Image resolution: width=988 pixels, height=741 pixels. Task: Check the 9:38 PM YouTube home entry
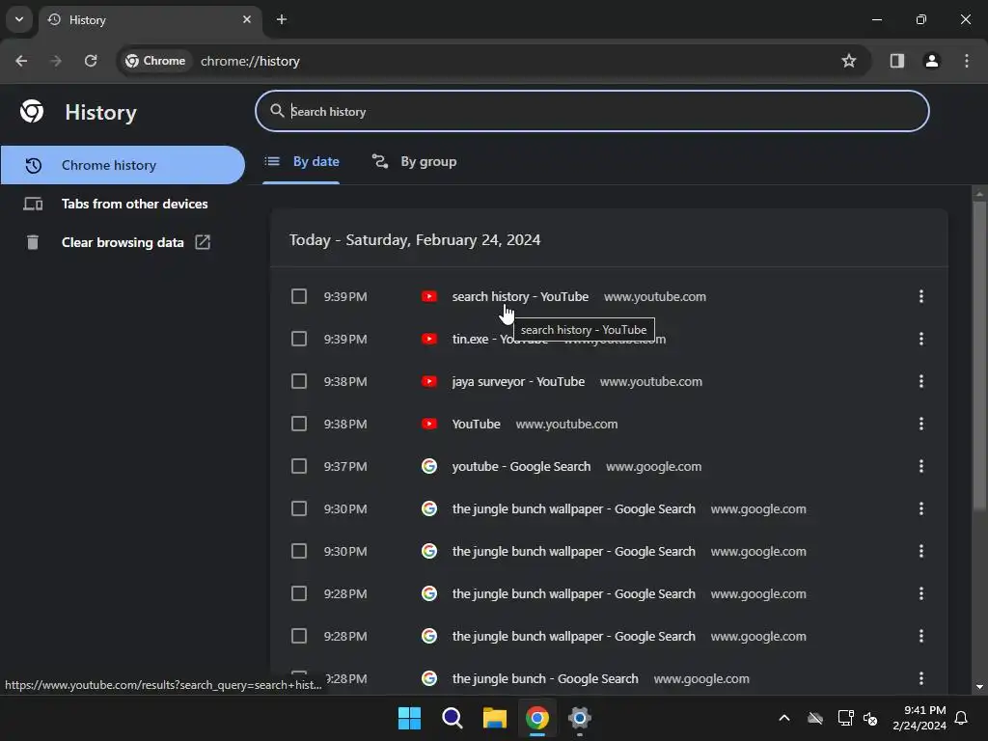click(x=299, y=424)
